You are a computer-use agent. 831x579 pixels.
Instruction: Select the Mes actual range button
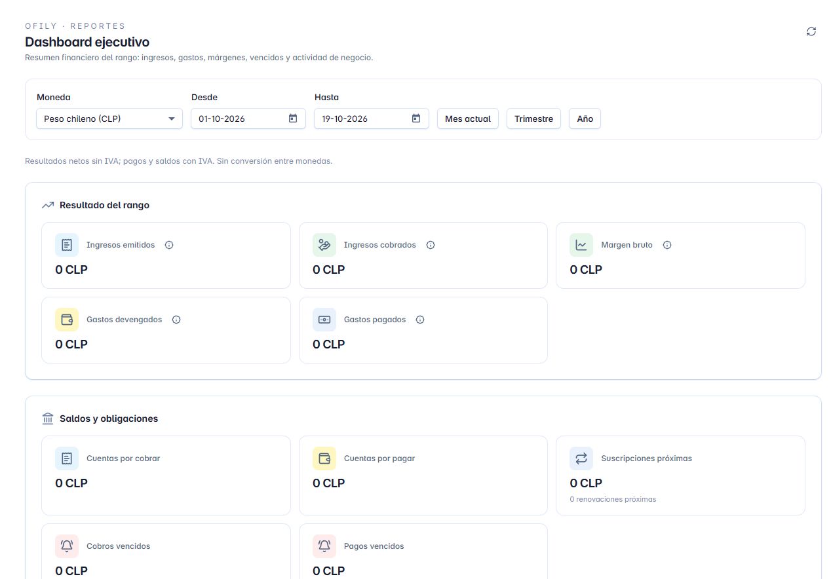click(x=468, y=119)
